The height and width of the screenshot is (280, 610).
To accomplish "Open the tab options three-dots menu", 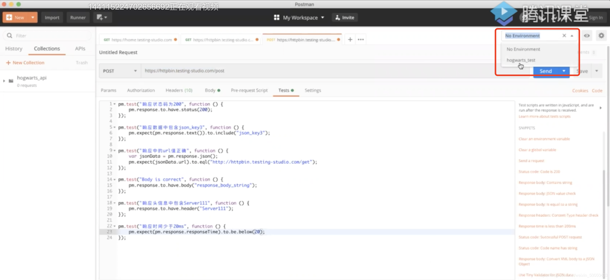I will tap(361, 39).
